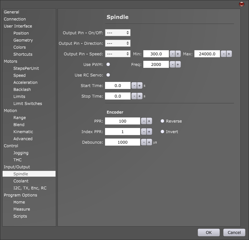Click the Max speed input field

point(207,54)
